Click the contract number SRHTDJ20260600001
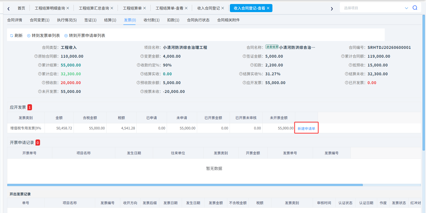The image size is (426, 213). [x=389, y=48]
